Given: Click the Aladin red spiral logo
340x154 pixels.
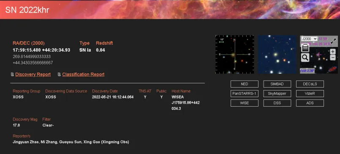Looking at the screenshot, I should [332, 69].
